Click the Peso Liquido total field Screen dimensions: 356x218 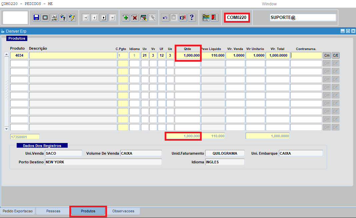click(x=213, y=136)
